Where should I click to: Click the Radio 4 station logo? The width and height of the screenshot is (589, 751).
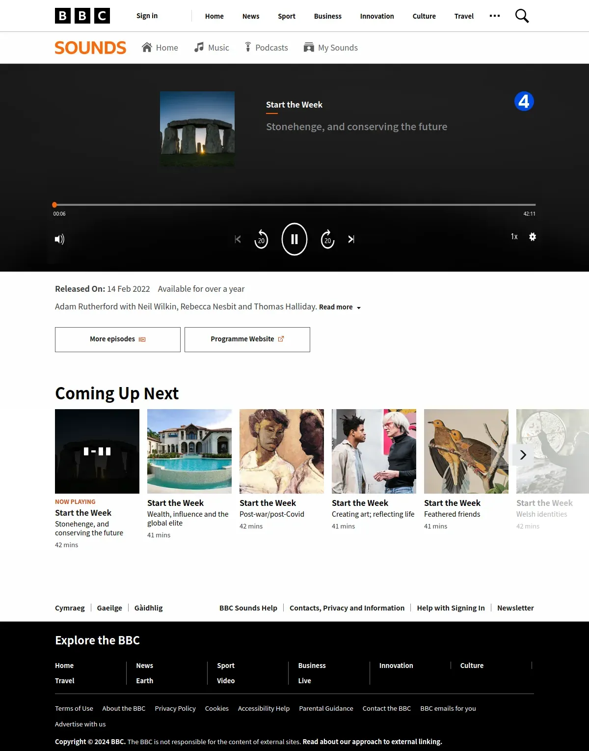[x=524, y=101]
